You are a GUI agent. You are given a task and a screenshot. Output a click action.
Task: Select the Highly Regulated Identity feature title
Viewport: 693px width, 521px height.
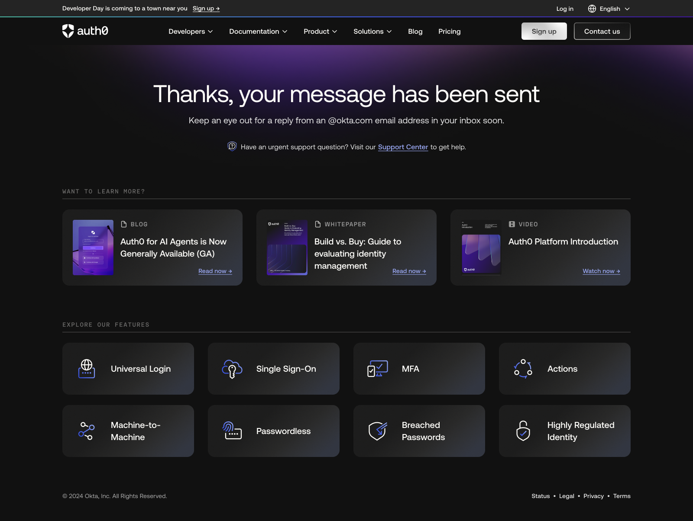click(581, 431)
